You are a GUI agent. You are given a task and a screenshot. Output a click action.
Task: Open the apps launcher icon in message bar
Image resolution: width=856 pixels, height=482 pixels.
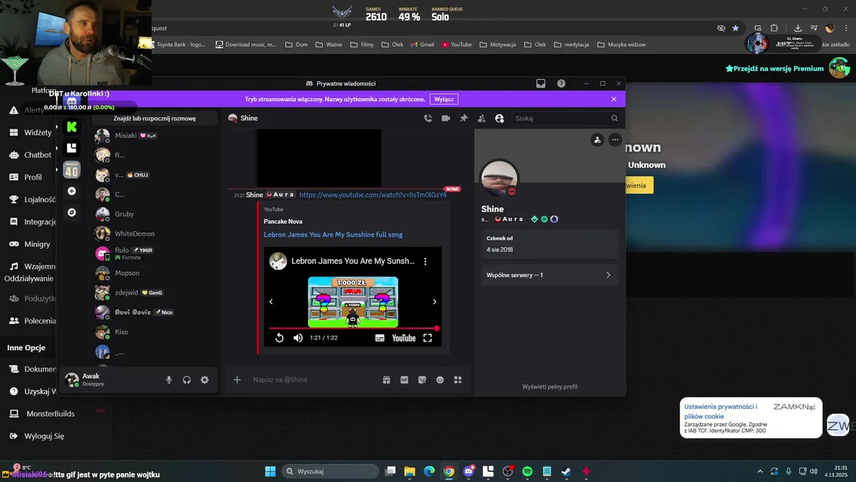pos(457,380)
